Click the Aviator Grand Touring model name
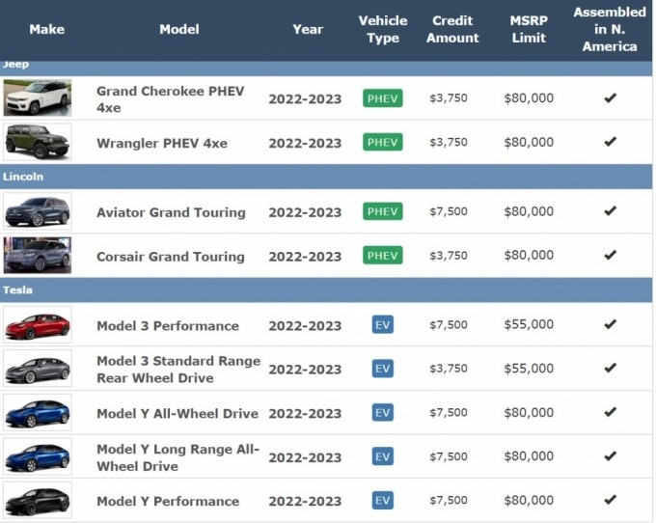 click(x=171, y=212)
